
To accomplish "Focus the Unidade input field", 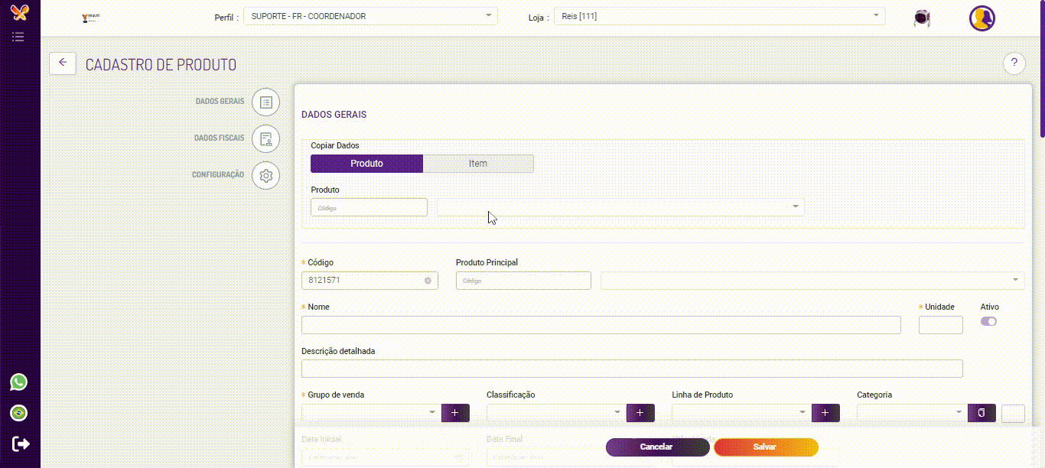I will pos(941,325).
